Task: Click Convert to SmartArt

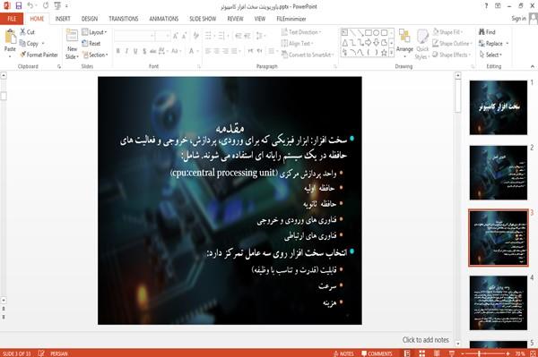Action: pyautogui.click(x=307, y=55)
